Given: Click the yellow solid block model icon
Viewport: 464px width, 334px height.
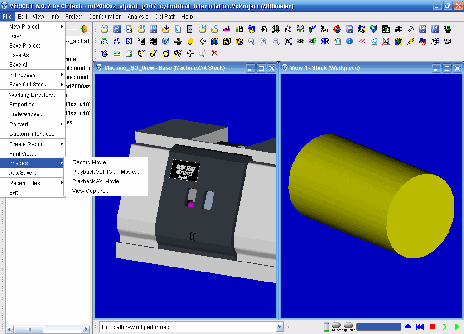Looking at the screenshot, I should tap(190, 41).
